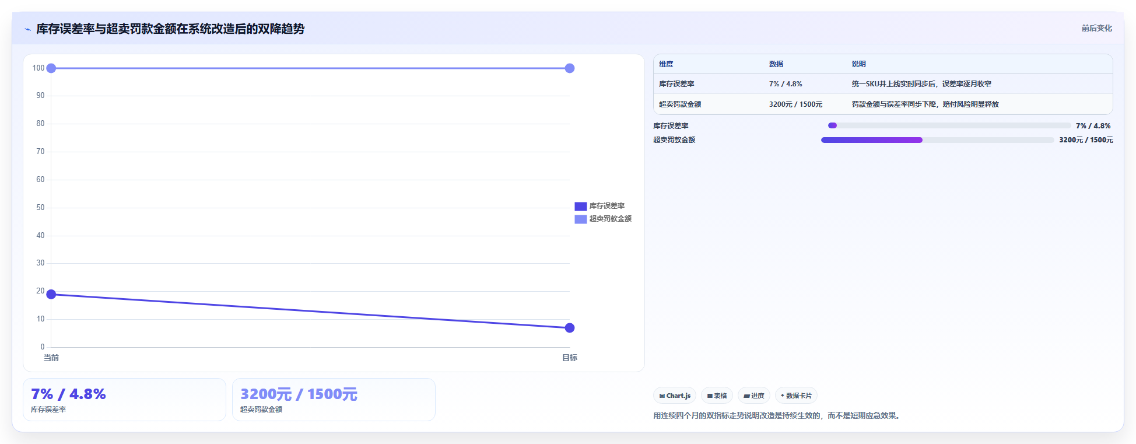Toggle the 超卖罚款金额 legend swatch

point(580,219)
